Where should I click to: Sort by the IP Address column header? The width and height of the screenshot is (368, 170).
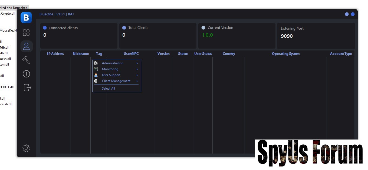55,54
